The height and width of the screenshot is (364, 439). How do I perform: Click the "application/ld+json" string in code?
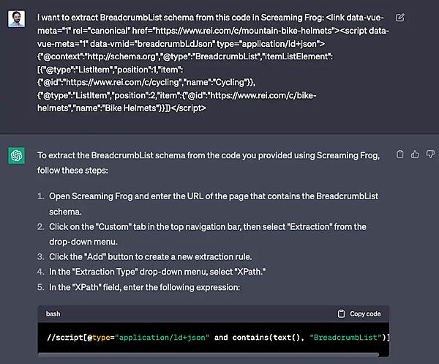pyautogui.click(x=168, y=336)
